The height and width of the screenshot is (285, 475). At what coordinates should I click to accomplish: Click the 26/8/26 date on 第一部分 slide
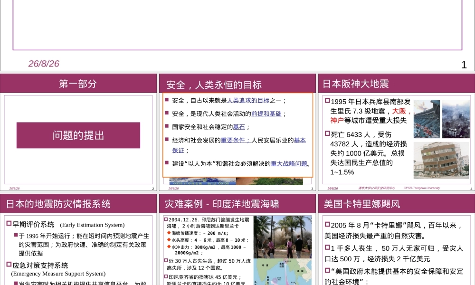point(14,189)
